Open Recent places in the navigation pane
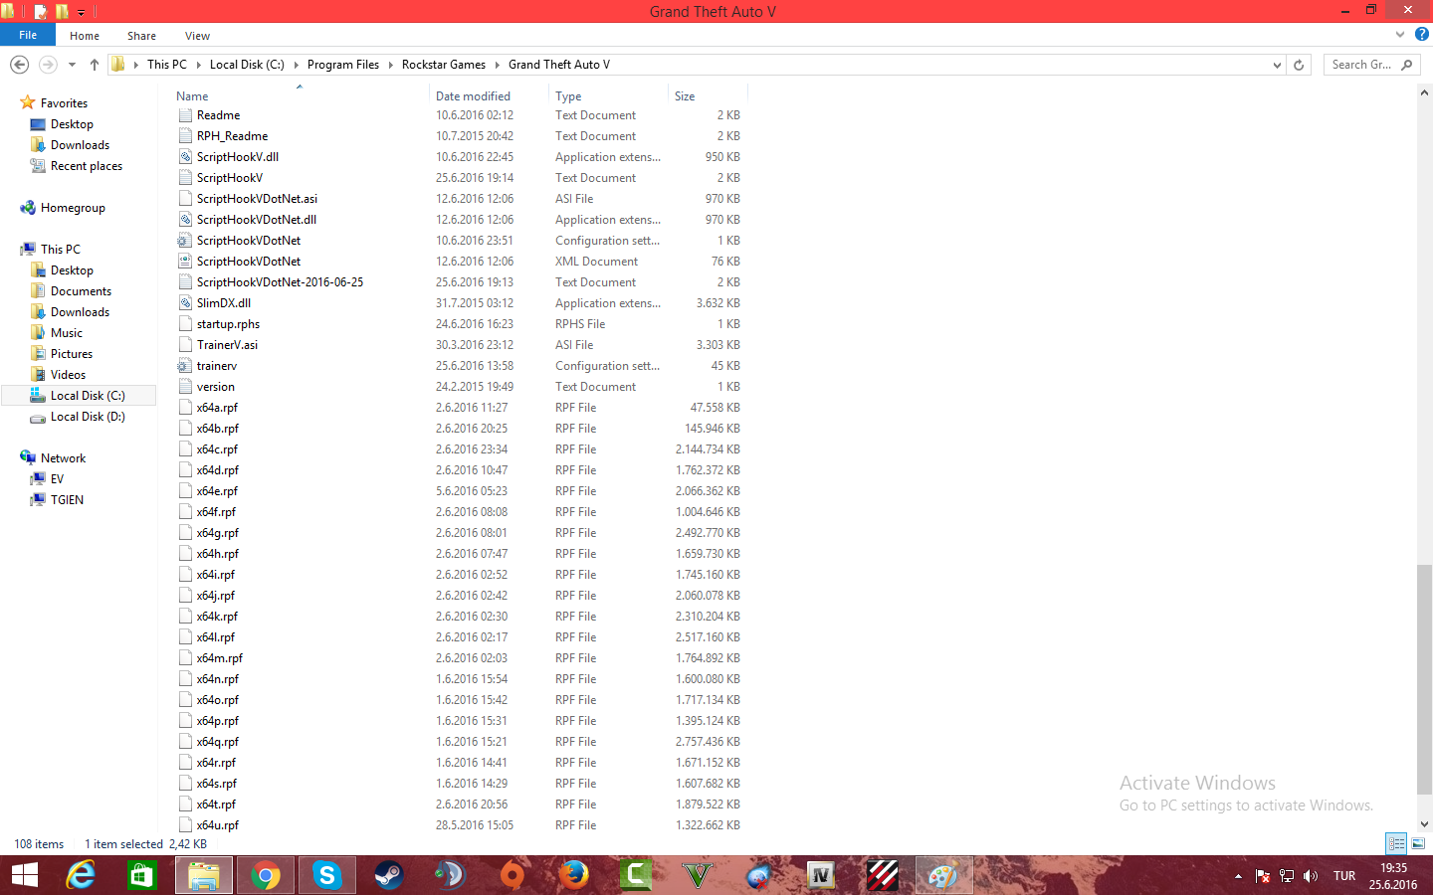Screen dimensions: 1433x895 tap(87, 166)
